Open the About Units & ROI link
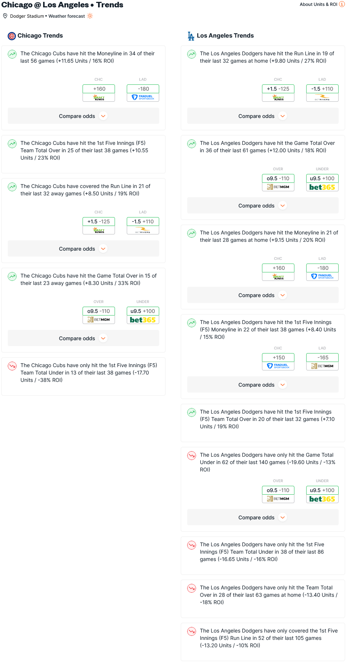346x662 pixels. pos(318,4)
